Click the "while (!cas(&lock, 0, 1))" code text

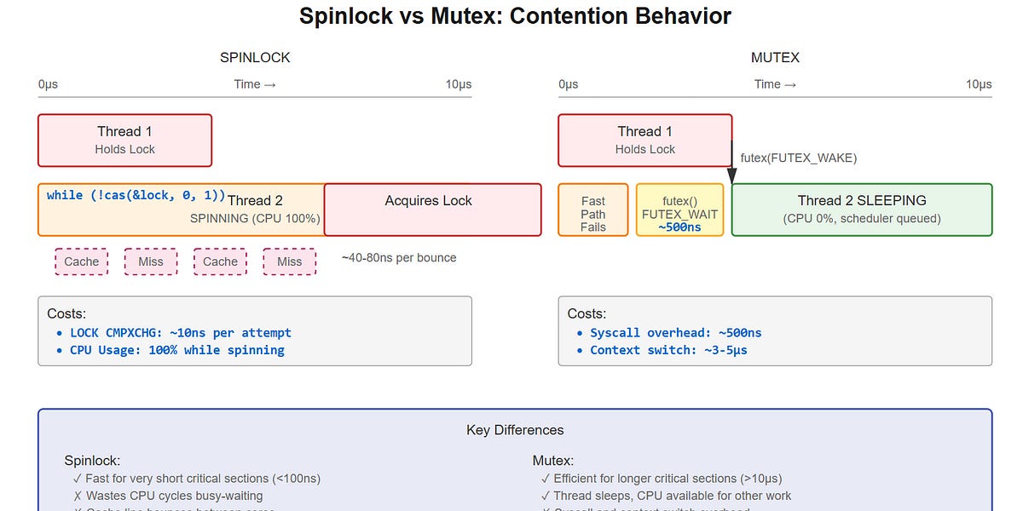(136, 195)
